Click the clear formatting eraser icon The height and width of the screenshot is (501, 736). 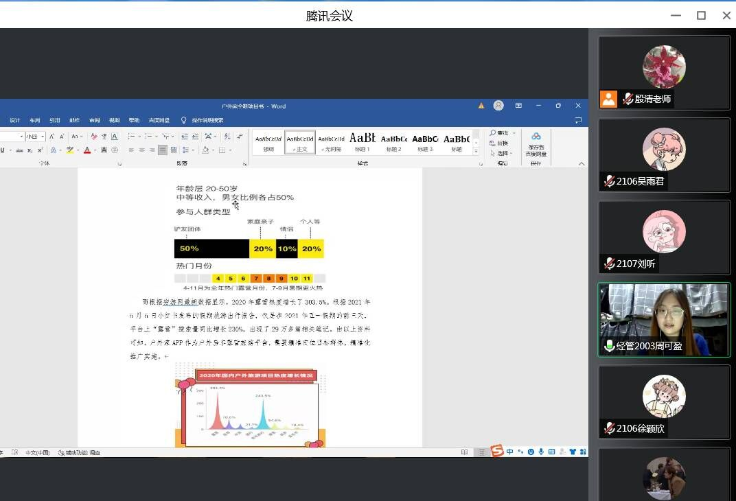click(94, 137)
